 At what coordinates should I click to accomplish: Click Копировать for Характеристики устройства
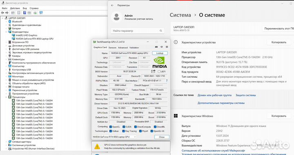click(279, 42)
